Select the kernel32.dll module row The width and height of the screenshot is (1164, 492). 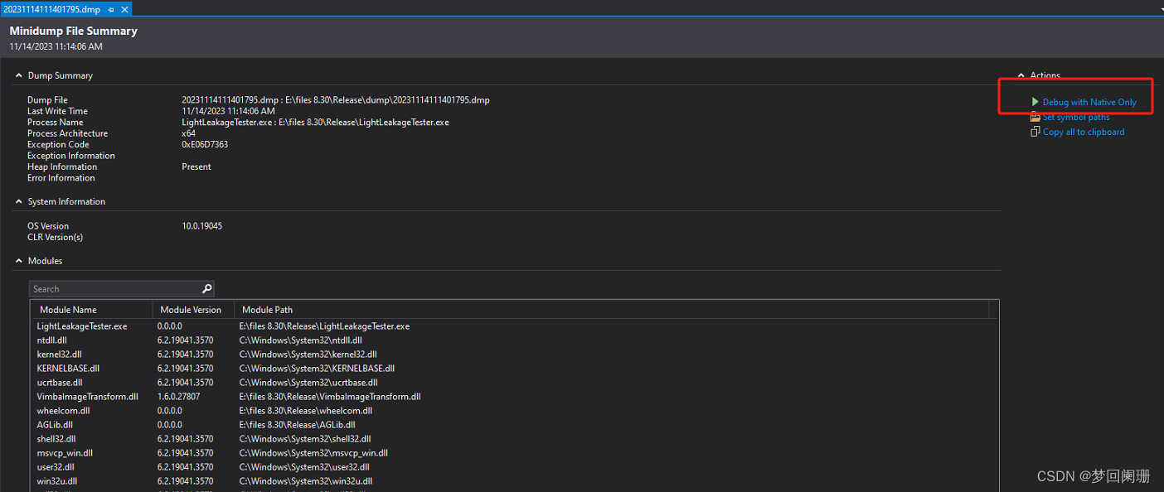pyautogui.click(x=514, y=355)
